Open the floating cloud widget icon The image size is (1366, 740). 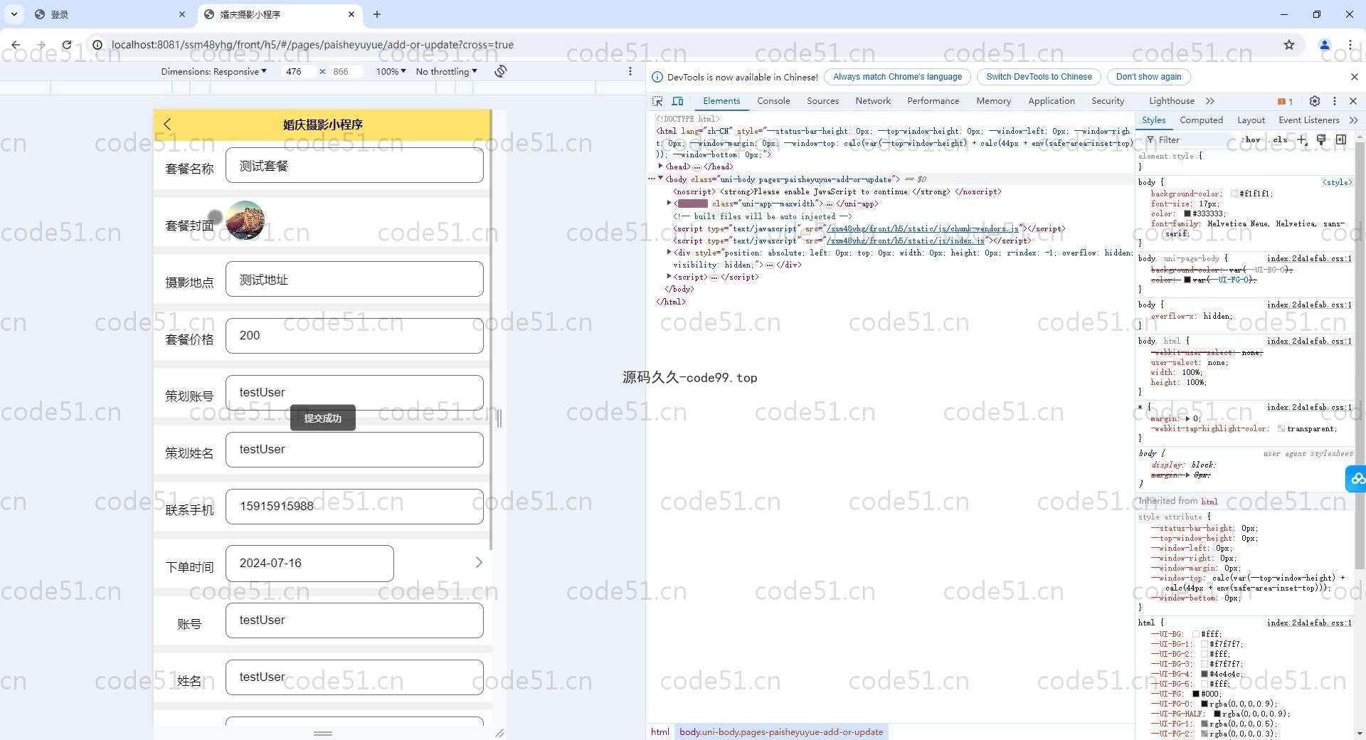pyautogui.click(x=1356, y=478)
